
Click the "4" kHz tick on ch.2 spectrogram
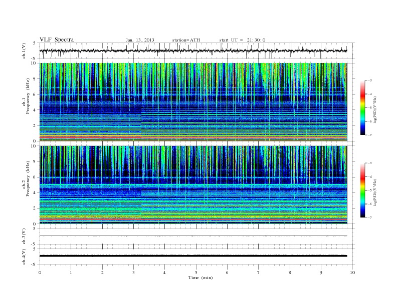click(35, 192)
